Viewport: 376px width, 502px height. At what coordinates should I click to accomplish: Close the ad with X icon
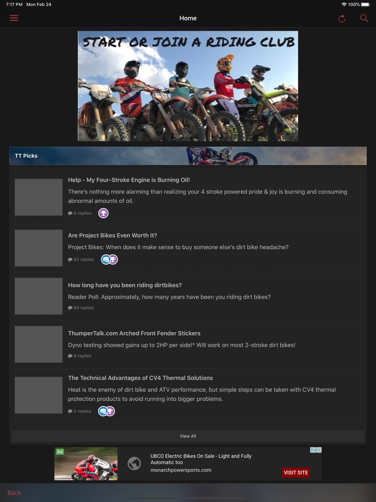tap(319, 450)
